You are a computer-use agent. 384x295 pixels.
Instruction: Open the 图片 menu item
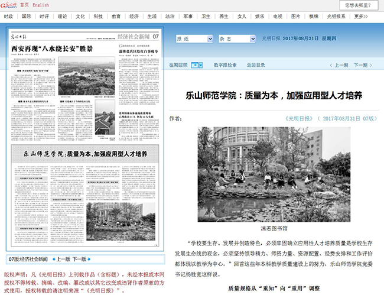(x=295, y=17)
